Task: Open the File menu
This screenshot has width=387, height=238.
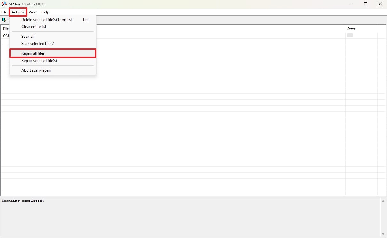Action: (x=4, y=12)
